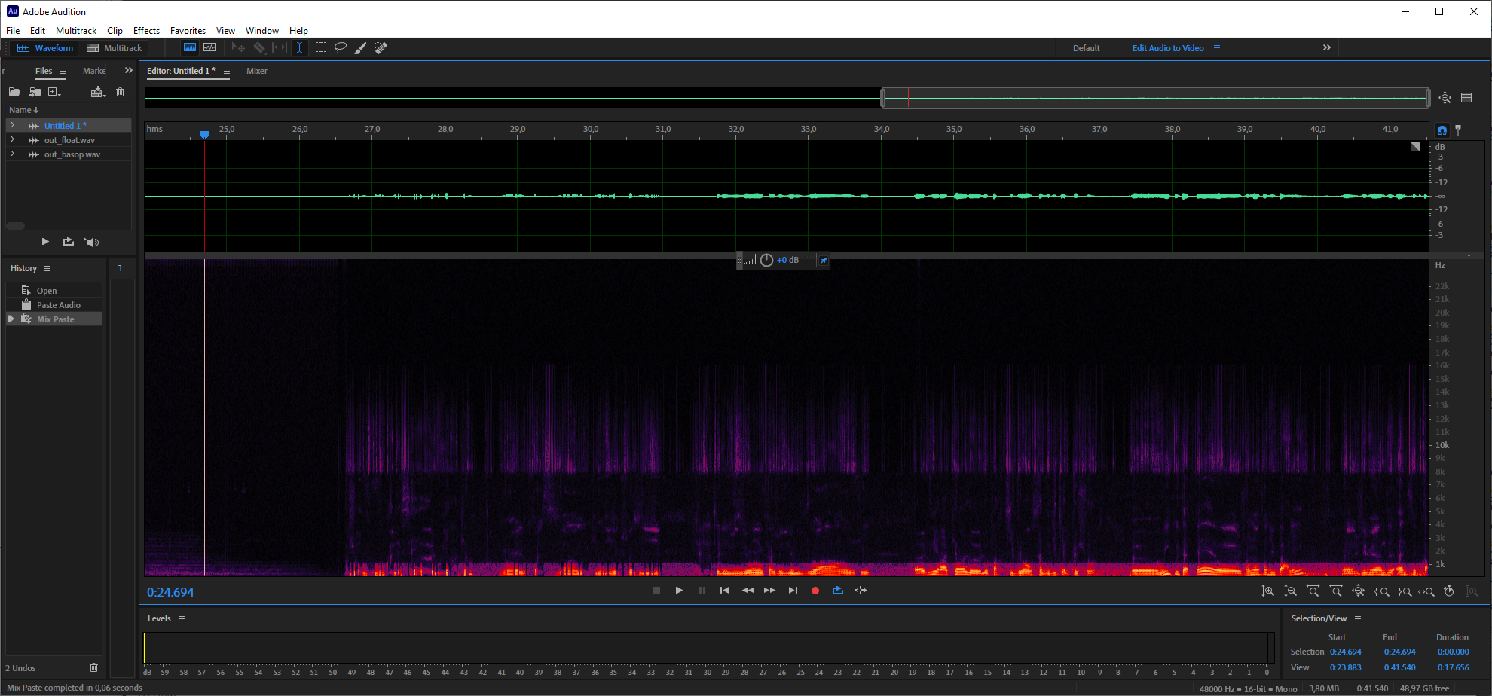Select Paste Audio history state
Screen dimensions: 1492x696
pos(58,305)
